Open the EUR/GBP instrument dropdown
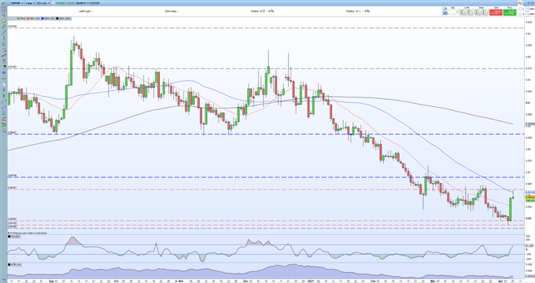 (x=17, y=3)
